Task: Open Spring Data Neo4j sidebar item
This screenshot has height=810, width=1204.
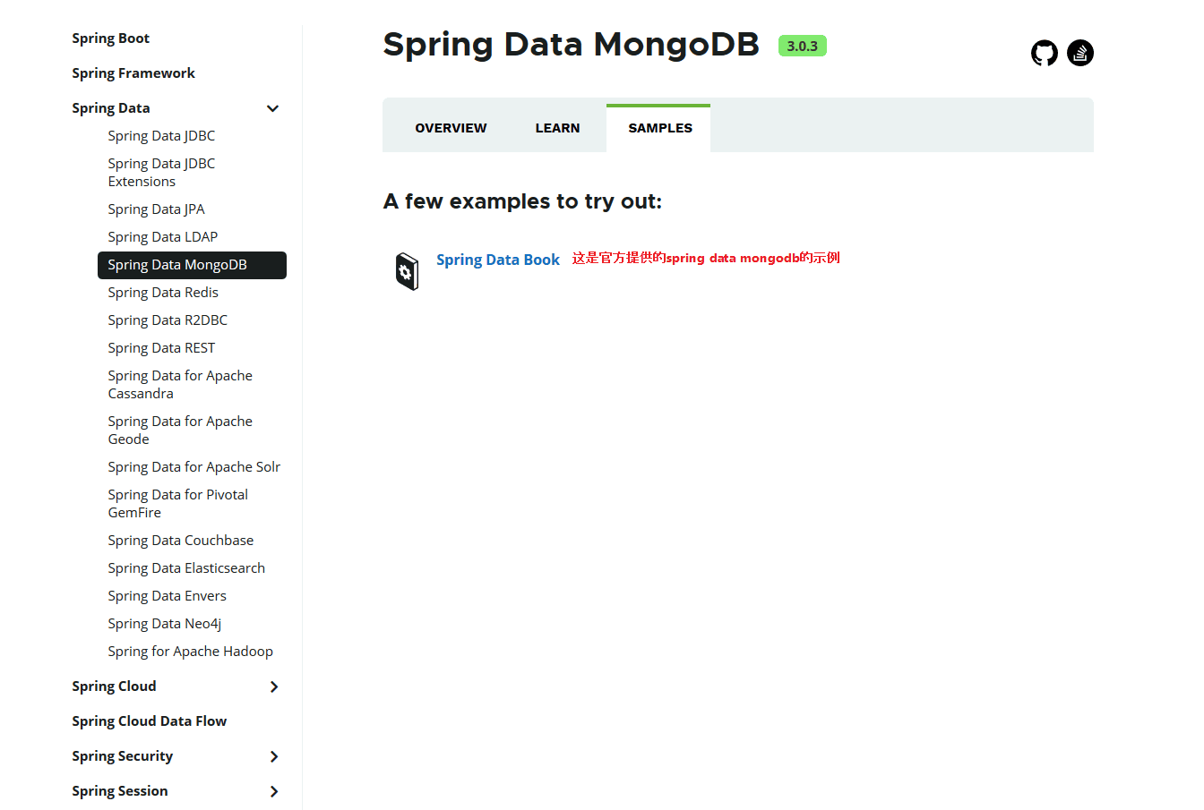Action: click(164, 624)
